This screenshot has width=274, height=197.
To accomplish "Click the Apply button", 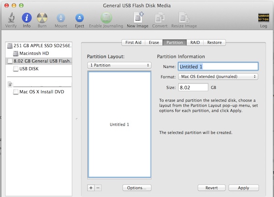I will click(243, 188).
